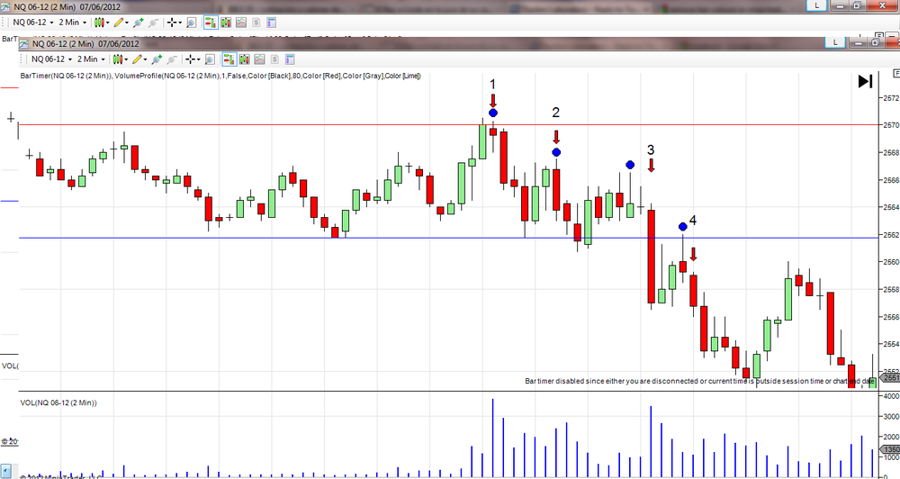Image resolution: width=900 pixels, height=479 pixels.
Task: Show the data box magnifier in front chart
Action: 210,59
